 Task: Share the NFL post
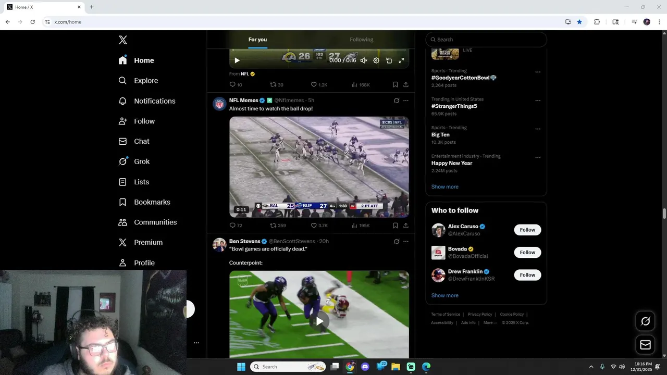[x=406, y=84]
